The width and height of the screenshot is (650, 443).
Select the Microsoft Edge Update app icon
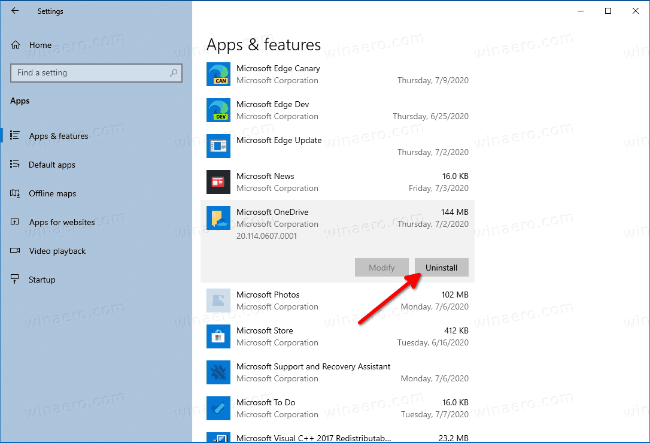point(218,146)
